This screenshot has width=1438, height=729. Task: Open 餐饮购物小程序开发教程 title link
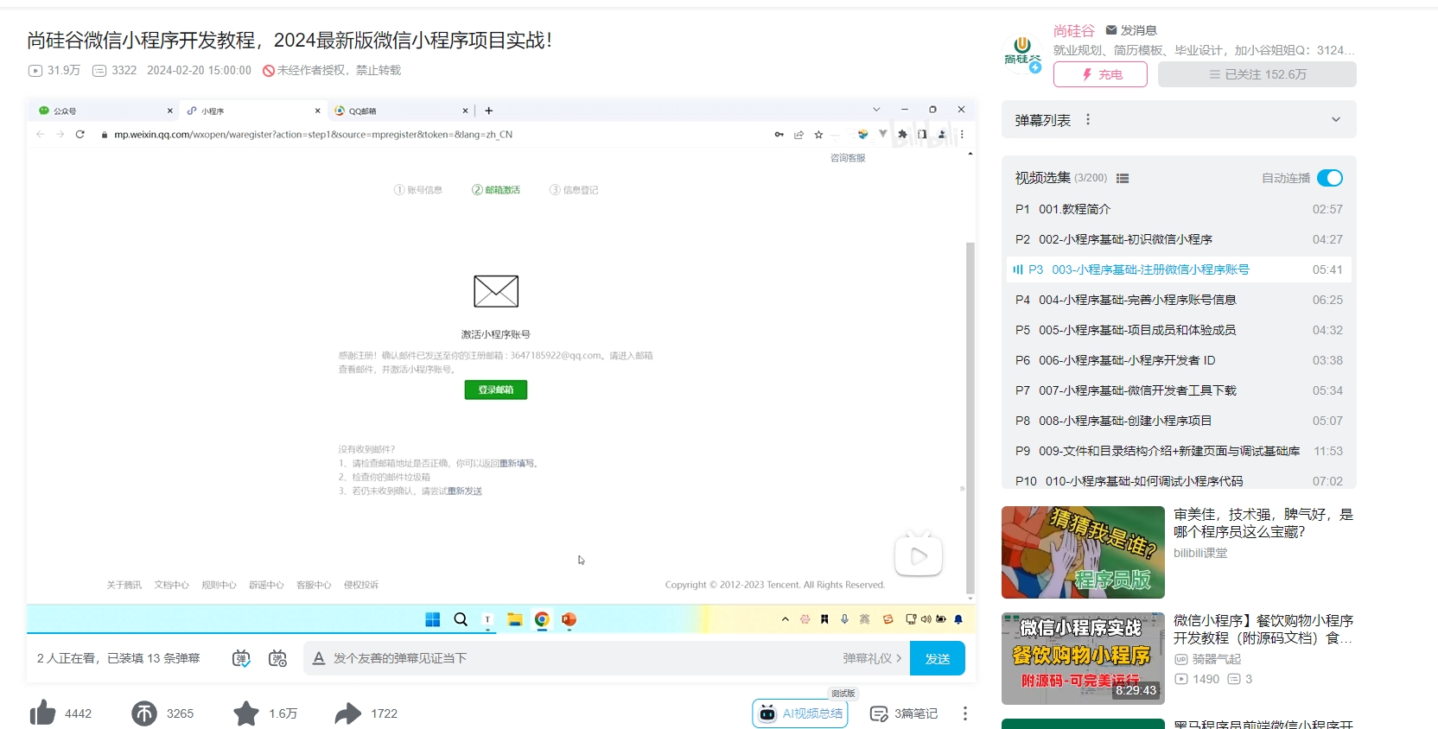[1263, 629]
